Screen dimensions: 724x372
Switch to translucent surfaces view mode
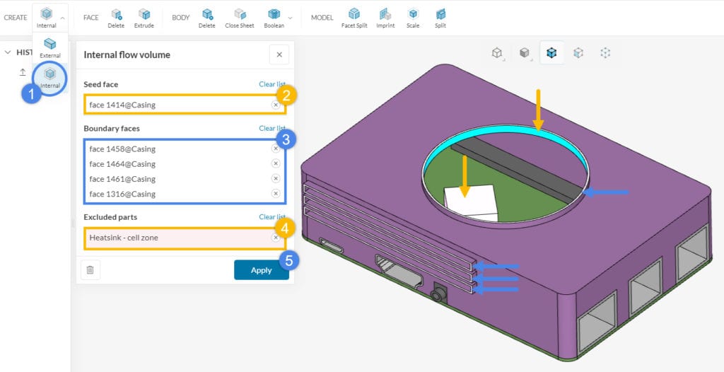pyautogui.click(x=578, y=52)
